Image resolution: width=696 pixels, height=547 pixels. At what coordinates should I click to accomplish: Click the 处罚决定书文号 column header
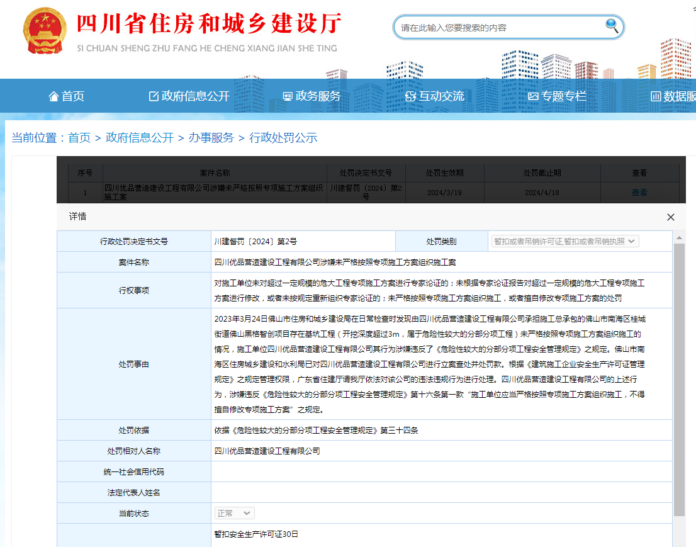point(366,173)
